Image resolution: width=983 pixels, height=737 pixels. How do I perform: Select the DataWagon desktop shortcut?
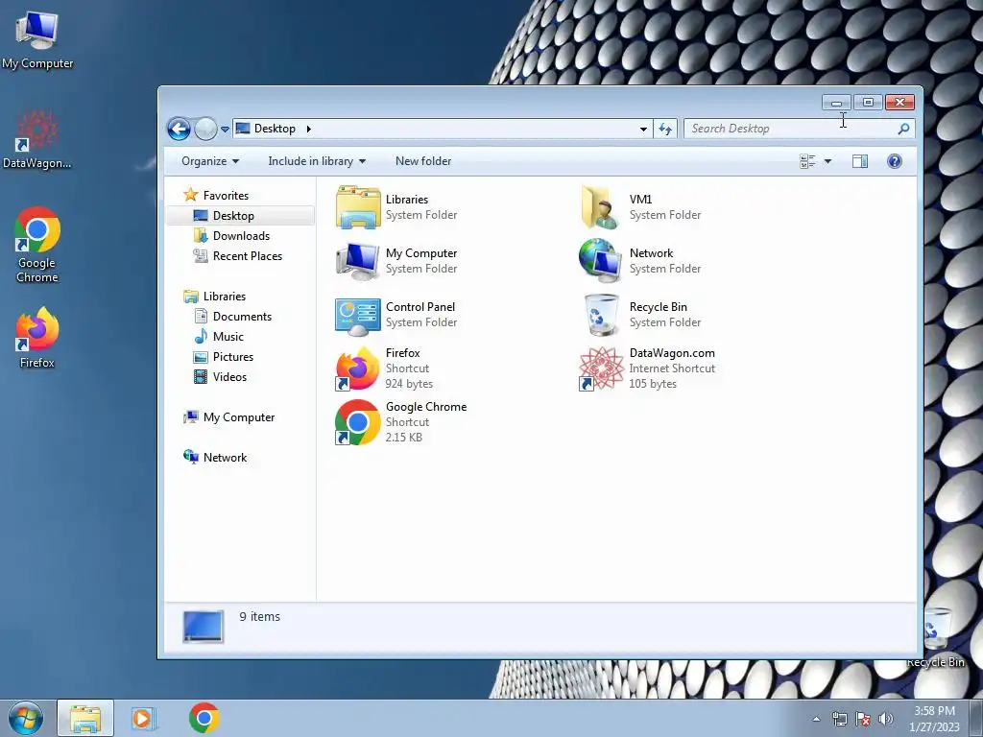click(x=37, y=140)
